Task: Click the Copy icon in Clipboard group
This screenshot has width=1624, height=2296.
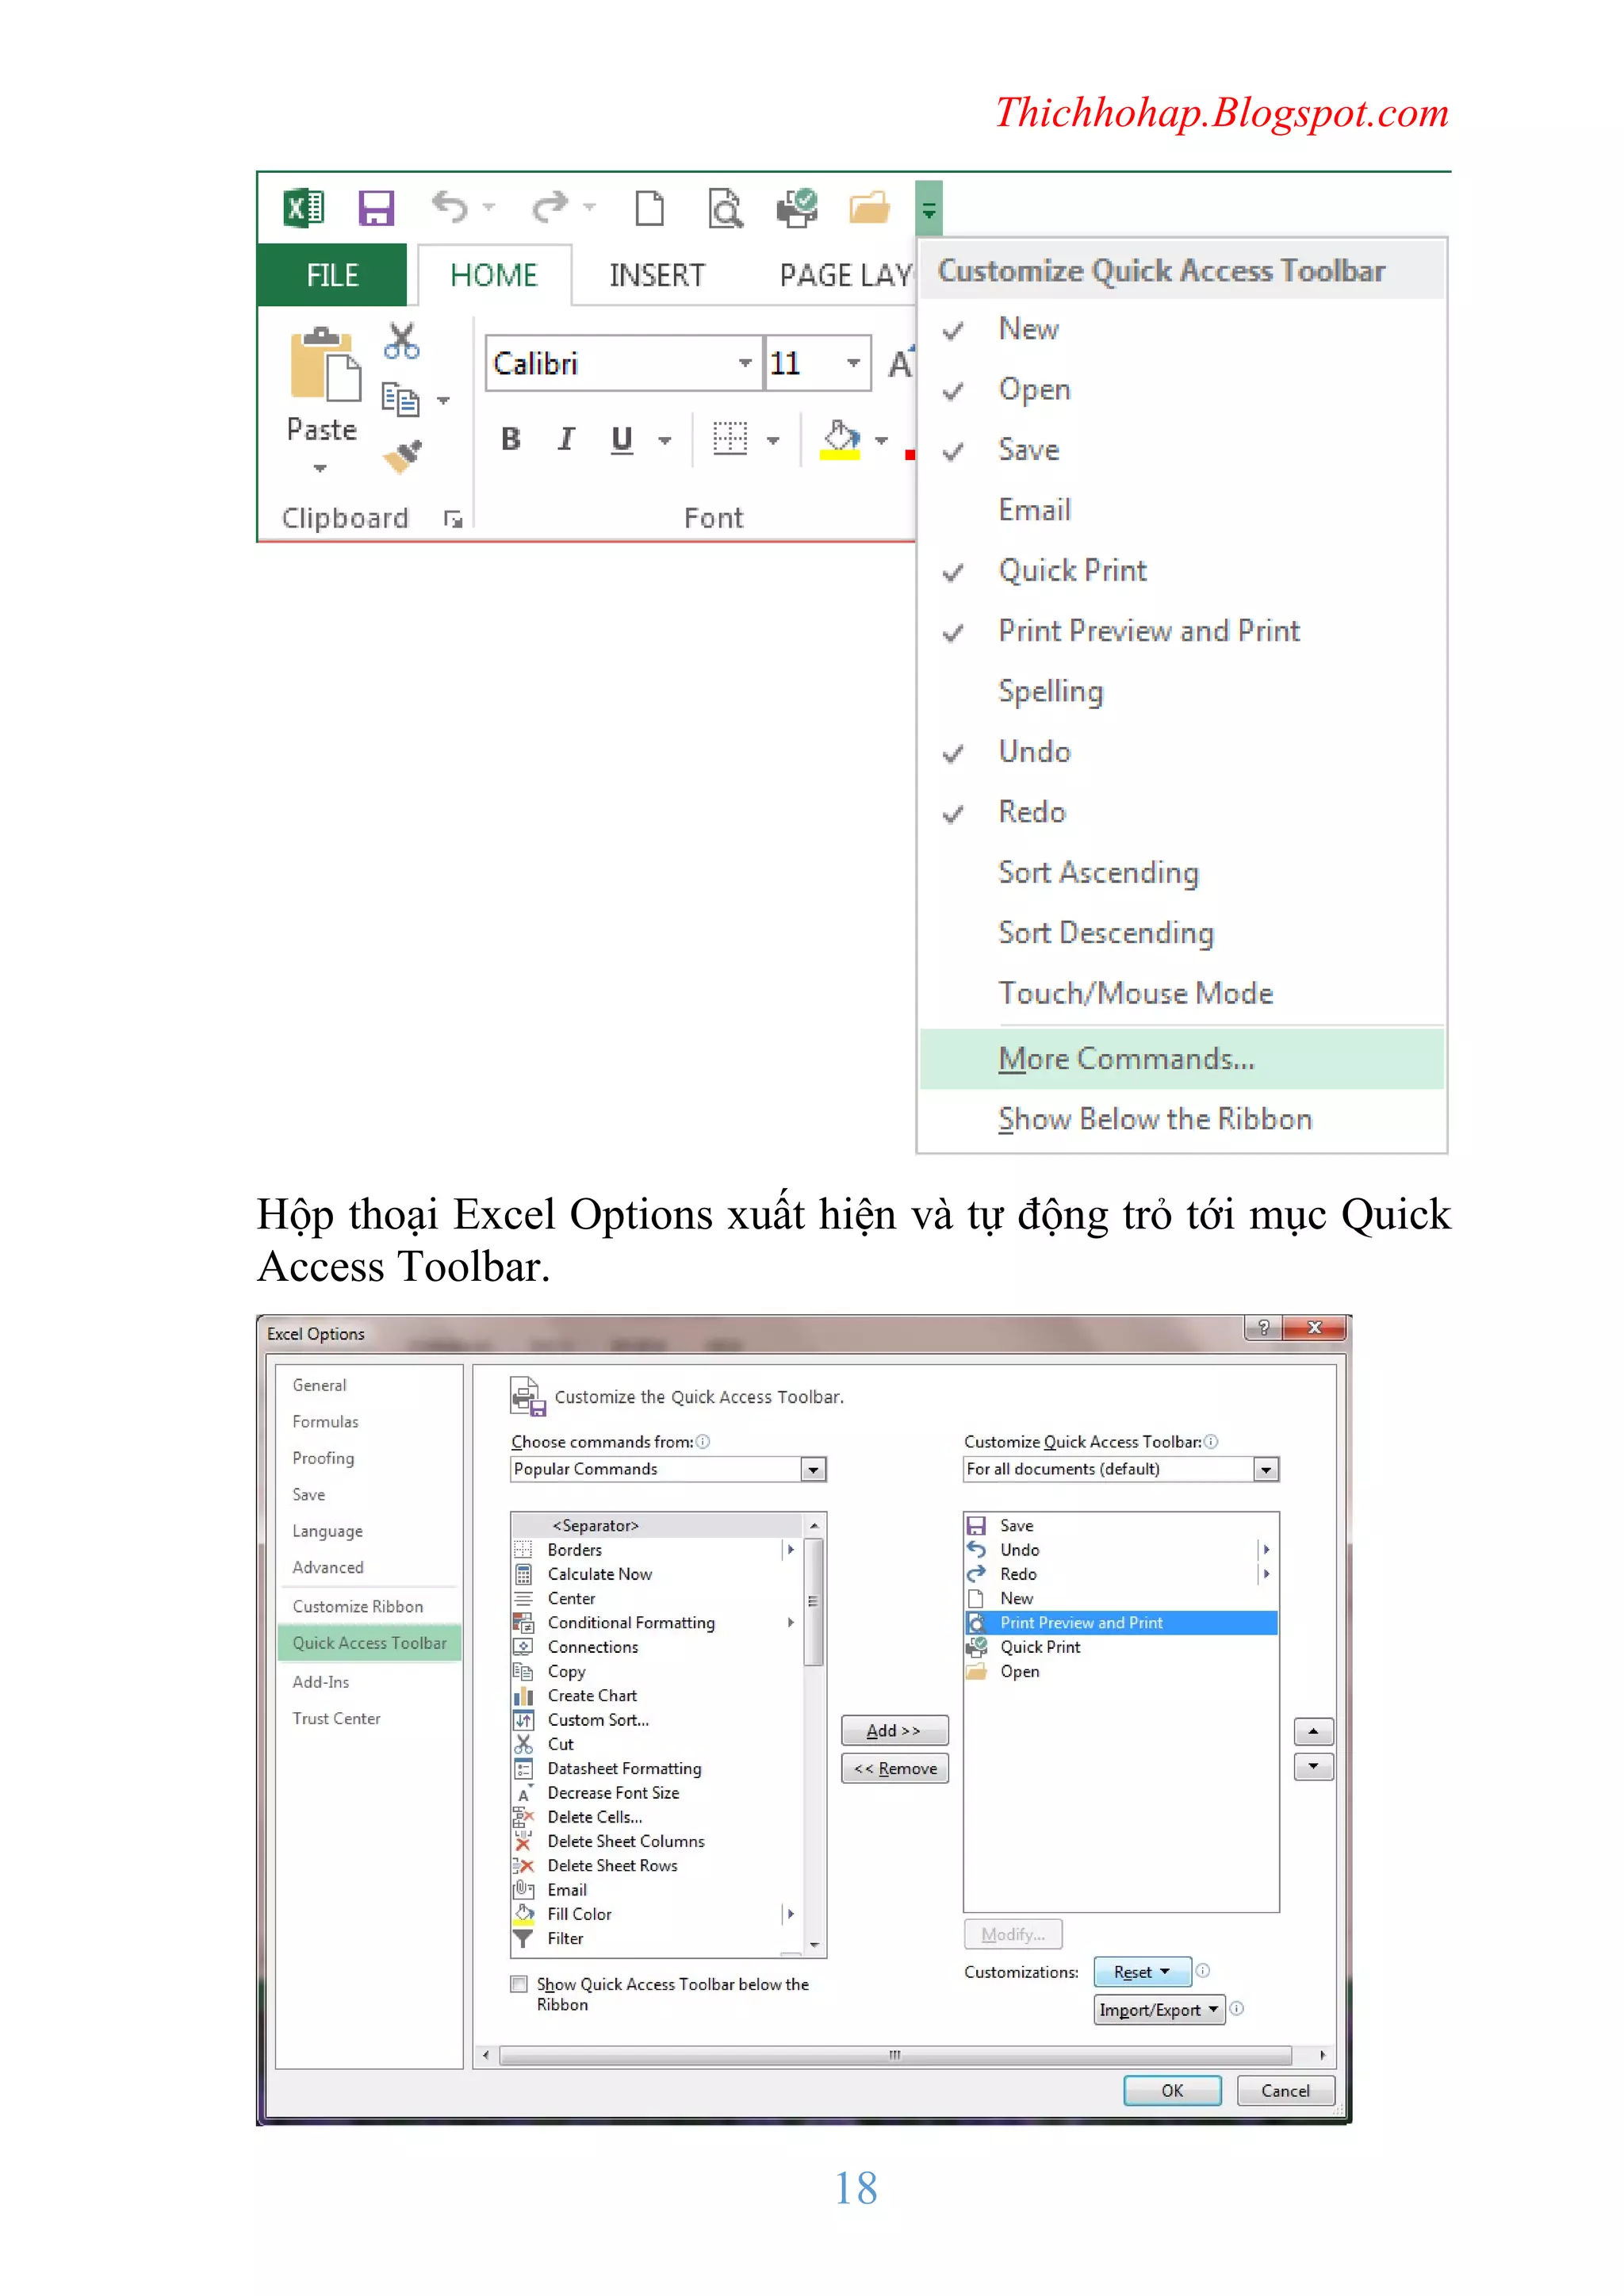Action: point(401,399)
